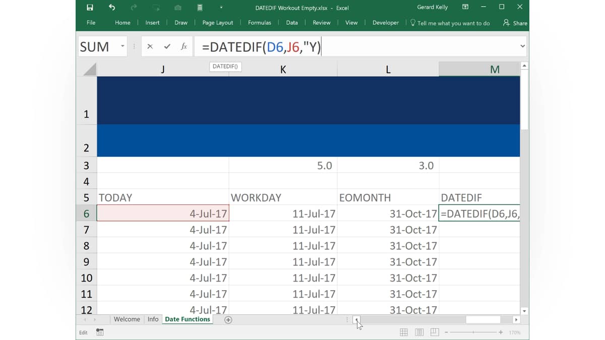This screenshot has width=605, height=340.
Task: Select row 3 header
Action: pos(86,165)
